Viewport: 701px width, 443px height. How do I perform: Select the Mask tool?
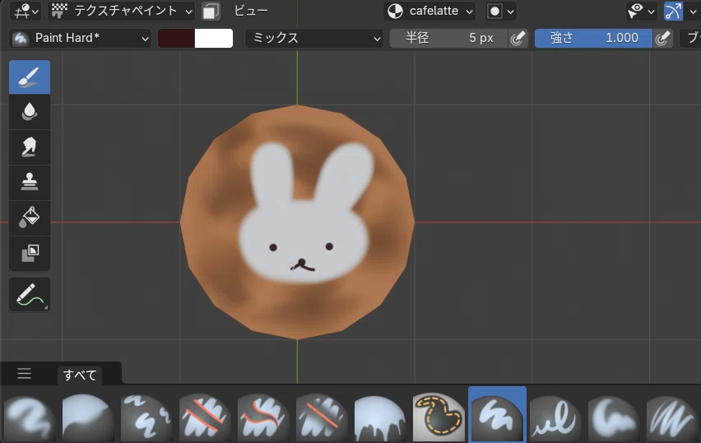(x=30, y=254)
